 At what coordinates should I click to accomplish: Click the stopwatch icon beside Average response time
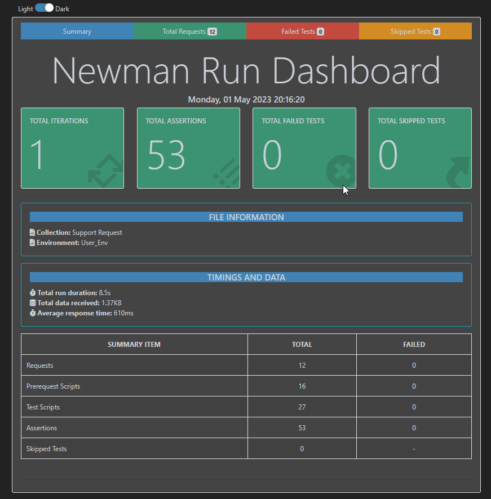point(32,313)
